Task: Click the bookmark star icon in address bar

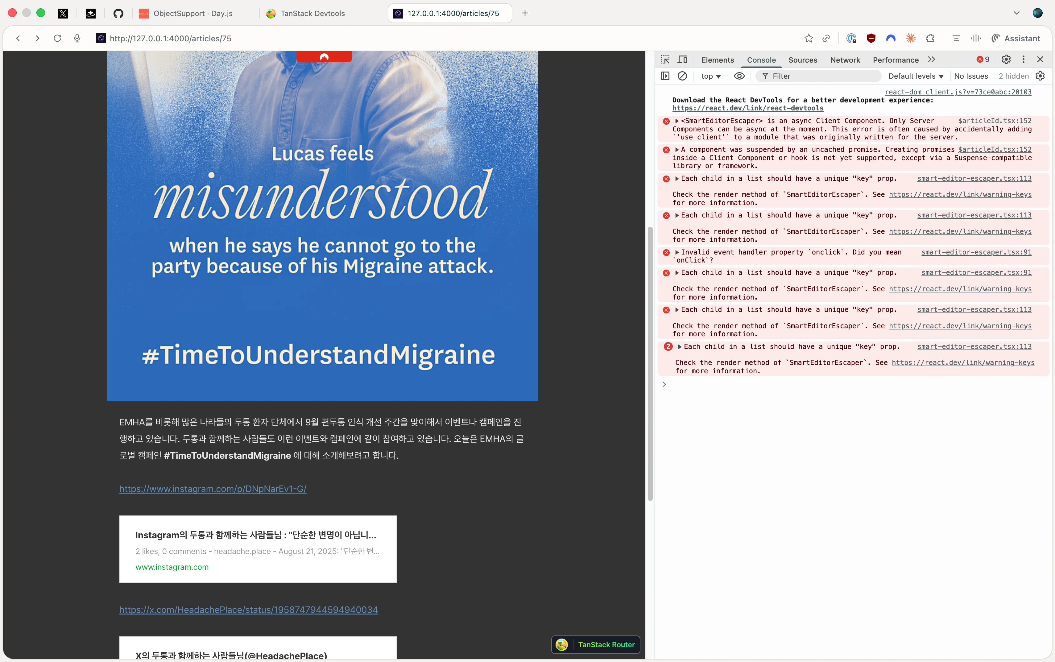Action: tap(808, 39)
